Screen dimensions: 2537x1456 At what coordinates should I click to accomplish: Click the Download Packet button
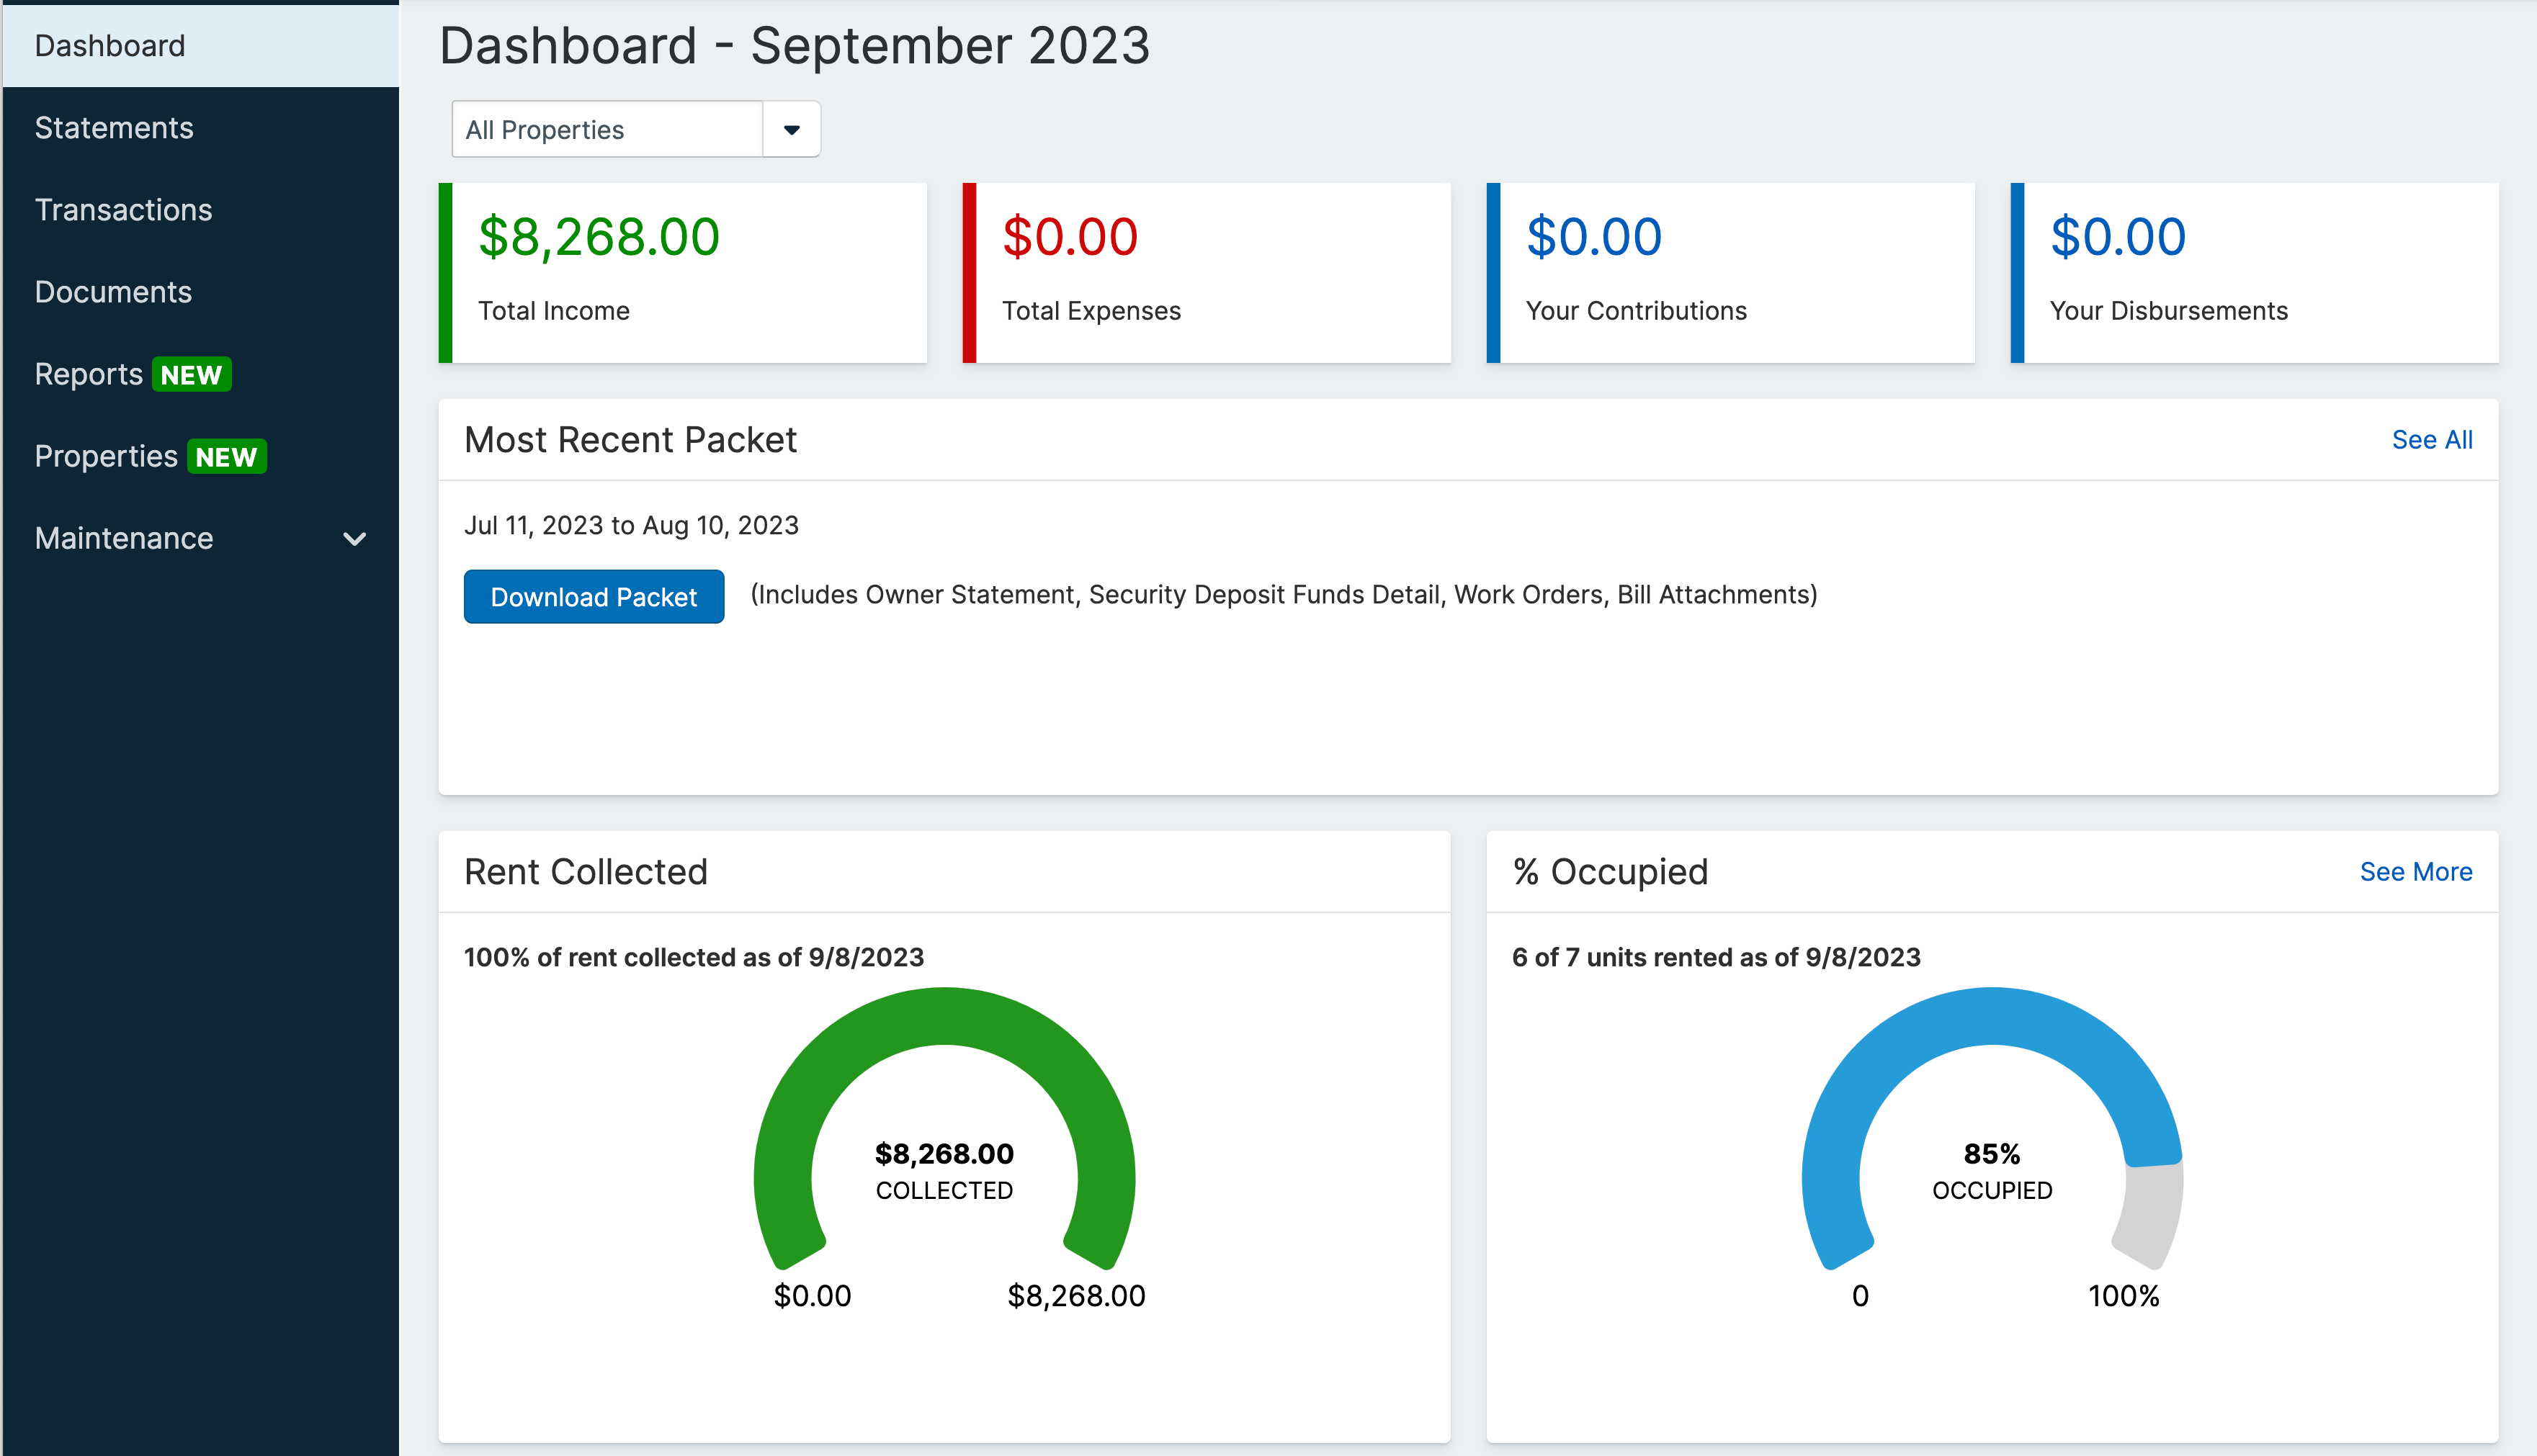(594, 597)
